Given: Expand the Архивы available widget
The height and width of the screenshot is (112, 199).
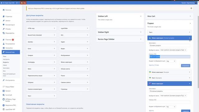Looking at the screenshot, I should (54, 42).
